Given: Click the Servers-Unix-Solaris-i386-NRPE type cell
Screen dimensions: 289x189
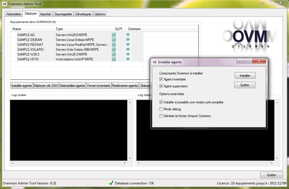Looking at the screenshot, I should (77, 50).
